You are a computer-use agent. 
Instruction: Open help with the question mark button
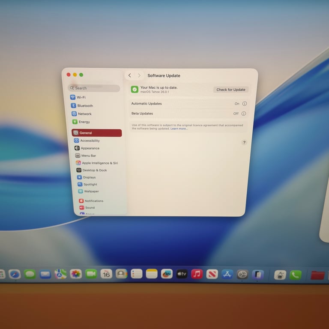(x=244, y=143)
